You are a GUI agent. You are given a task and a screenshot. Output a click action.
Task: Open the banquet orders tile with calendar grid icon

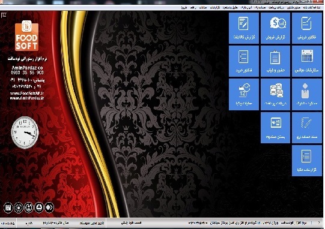click(307, 61)
